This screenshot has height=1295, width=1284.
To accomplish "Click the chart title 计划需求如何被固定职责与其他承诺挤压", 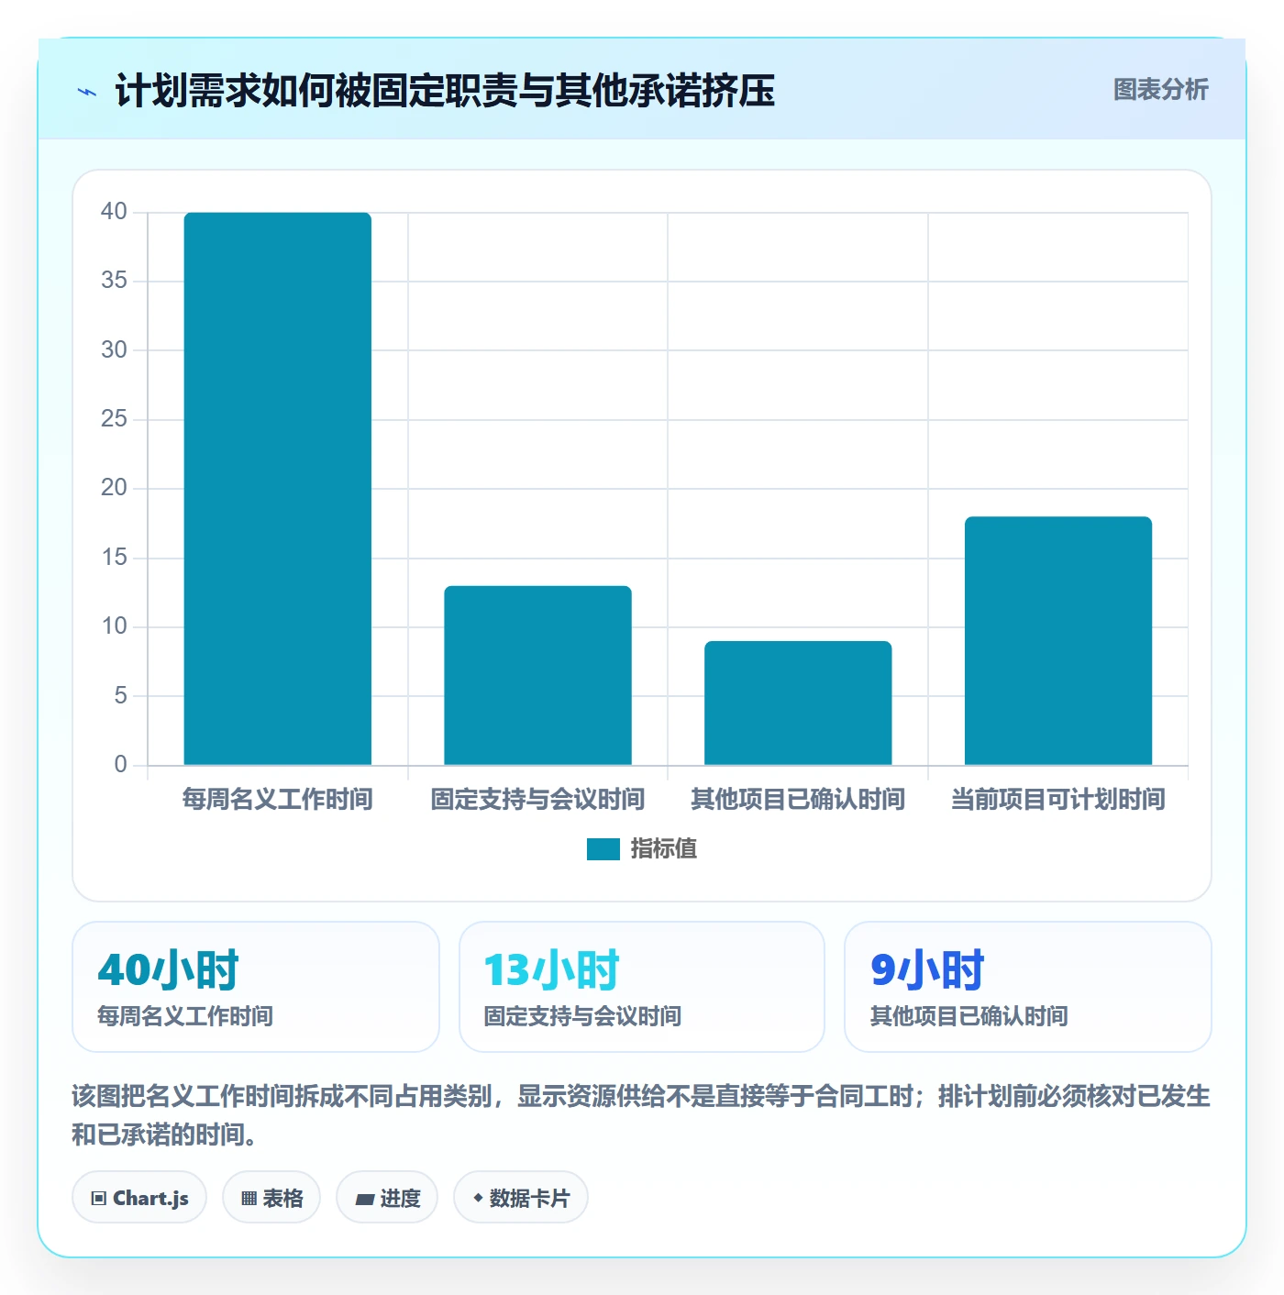I will [x=445, y=91].
